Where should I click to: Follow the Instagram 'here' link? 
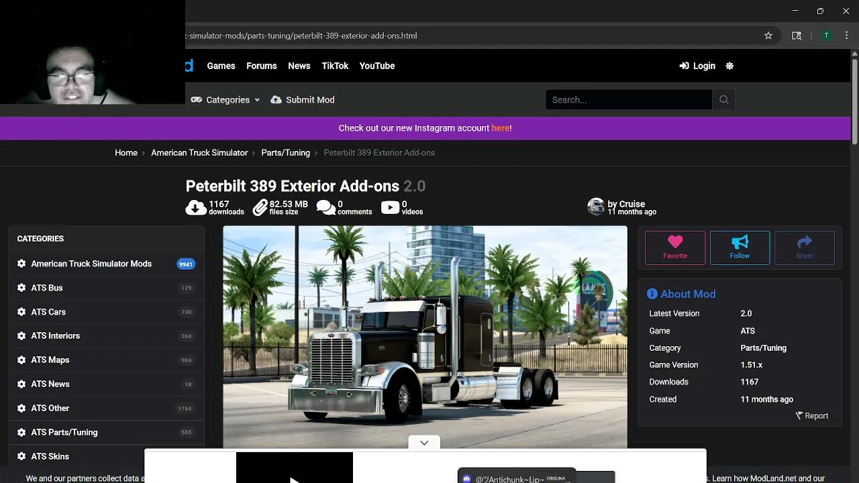500,128
